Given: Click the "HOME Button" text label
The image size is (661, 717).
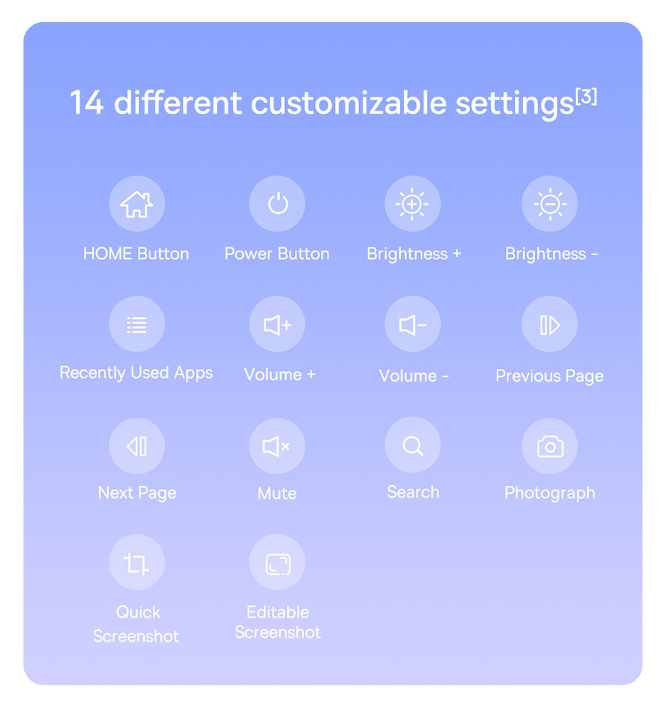Looking at the screenshot, I should click(136, 254).
